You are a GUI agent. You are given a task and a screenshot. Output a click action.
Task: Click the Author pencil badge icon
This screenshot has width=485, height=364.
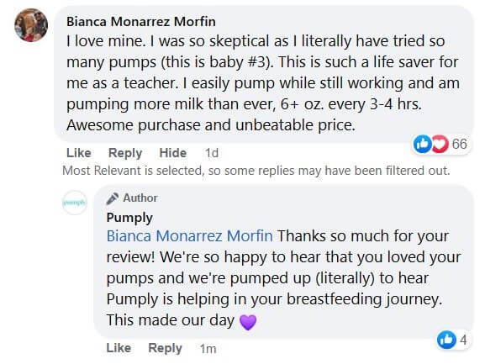point(113,198)
